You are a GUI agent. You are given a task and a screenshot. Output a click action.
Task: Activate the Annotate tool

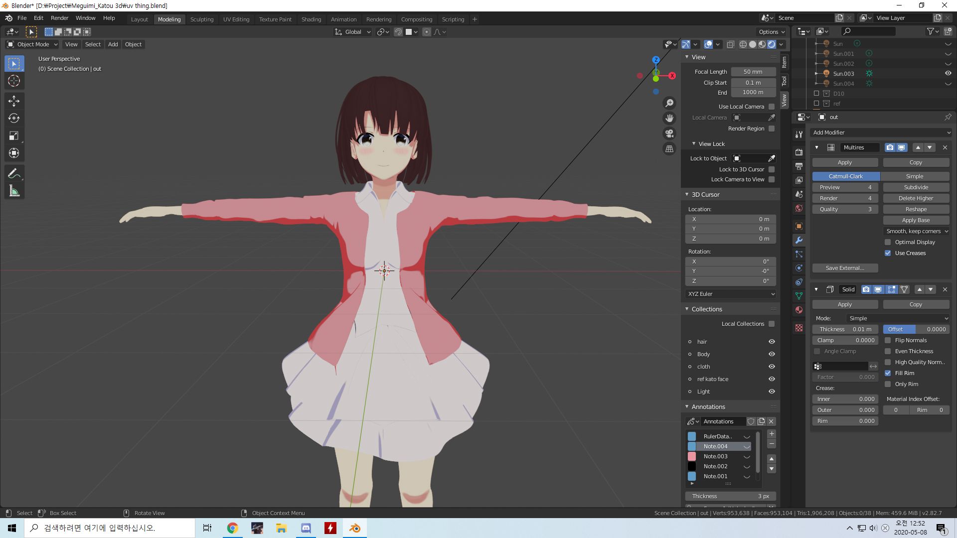coord(14,173)
